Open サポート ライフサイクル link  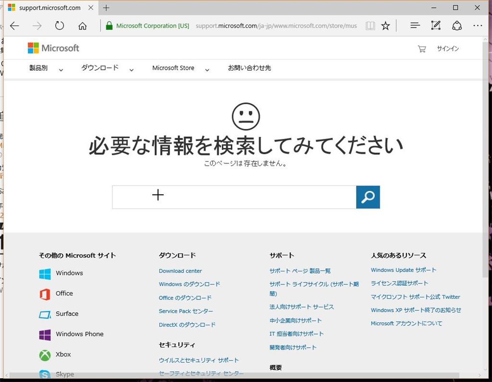pos(314,289)
